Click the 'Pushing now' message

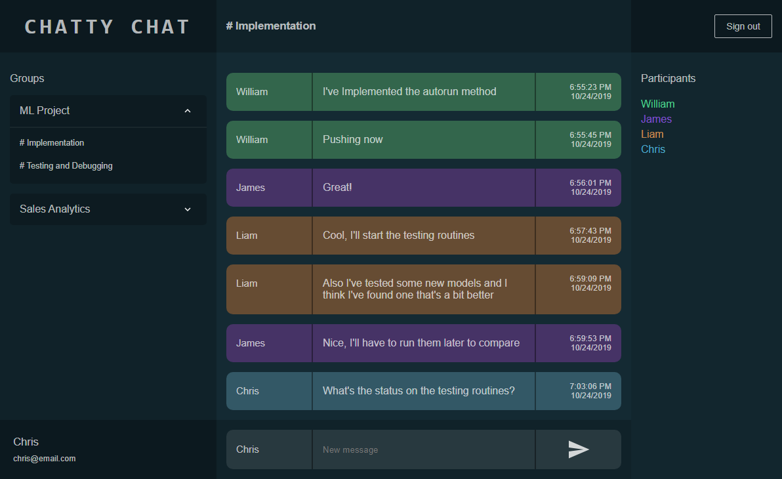(353, 140)
